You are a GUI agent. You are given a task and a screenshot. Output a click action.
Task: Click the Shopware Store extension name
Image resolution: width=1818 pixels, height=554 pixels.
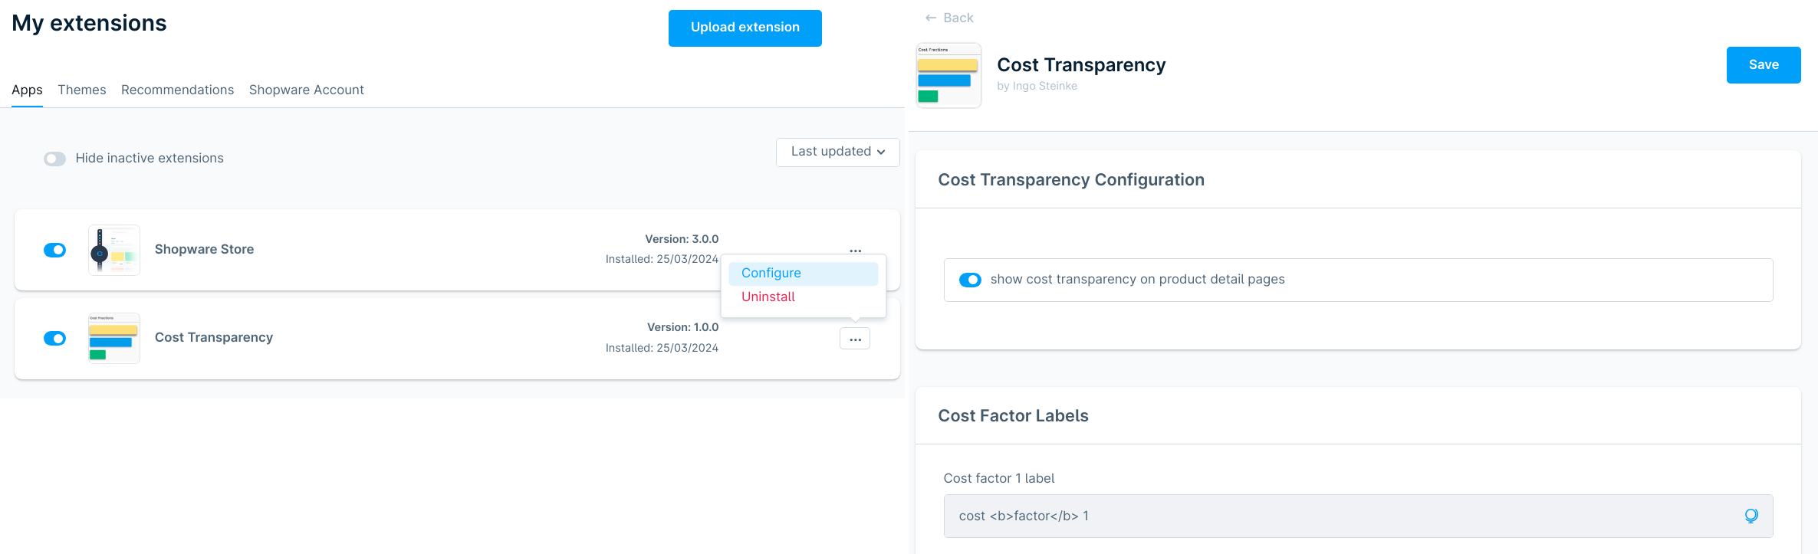point(204,249)
